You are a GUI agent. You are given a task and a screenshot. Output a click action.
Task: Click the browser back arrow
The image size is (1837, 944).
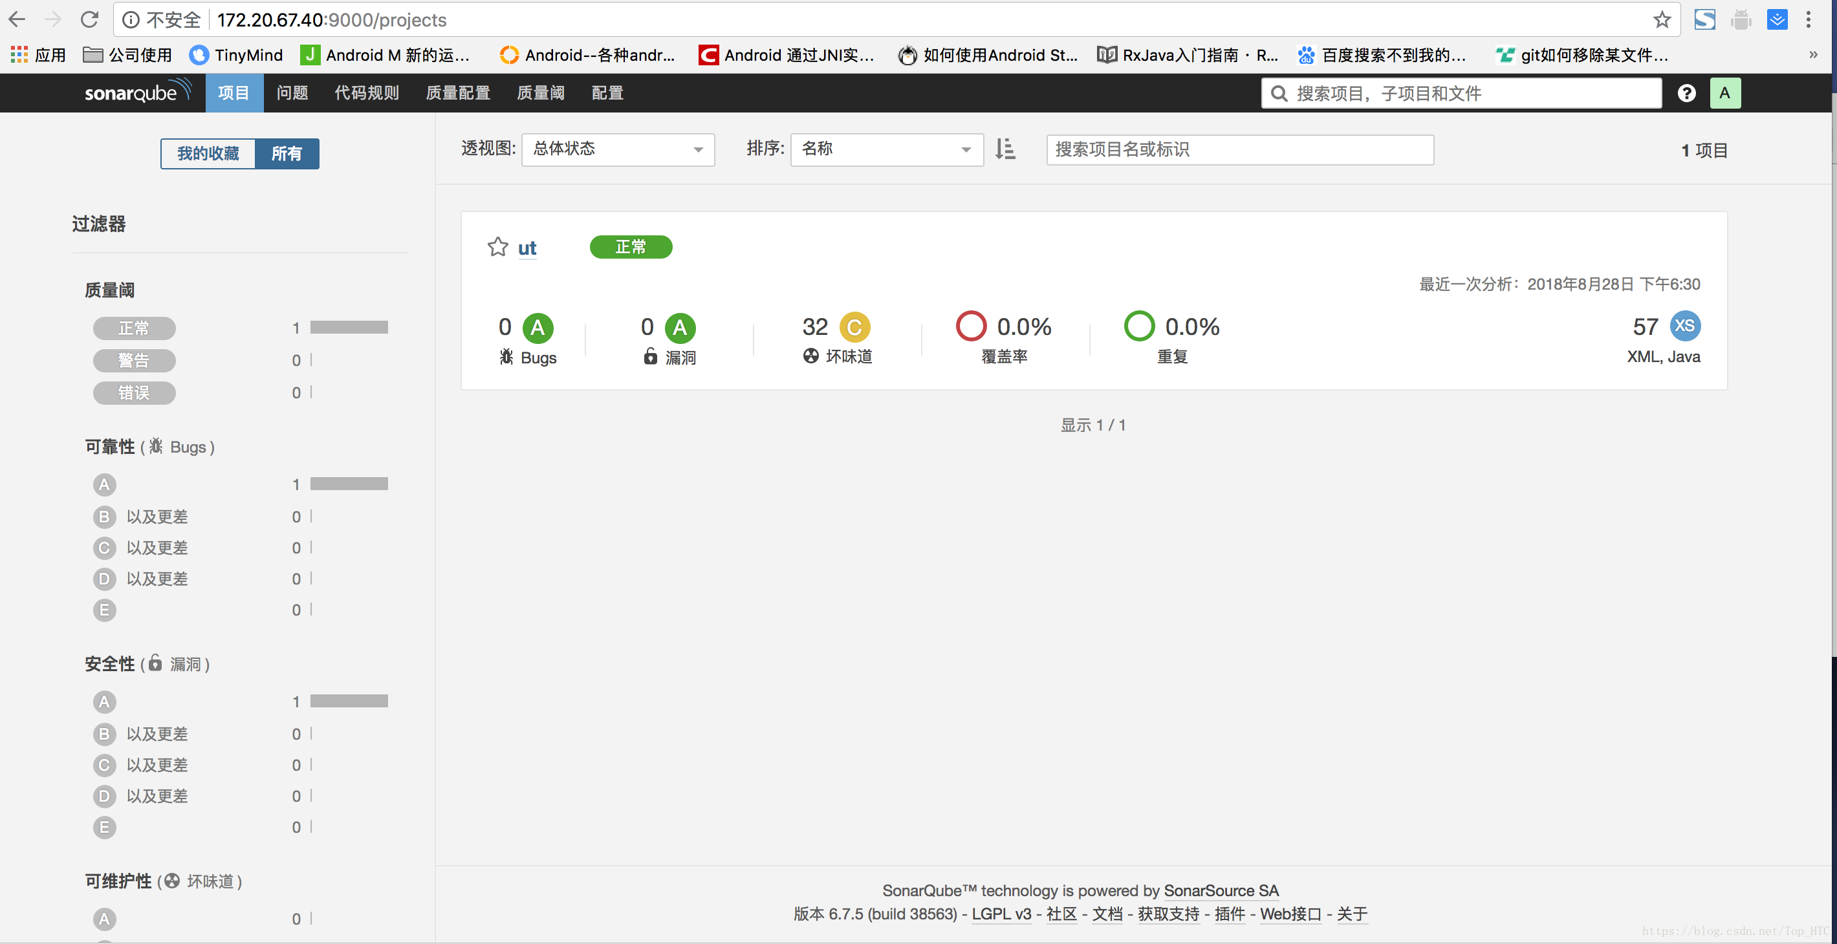click(x=17, y=19)
